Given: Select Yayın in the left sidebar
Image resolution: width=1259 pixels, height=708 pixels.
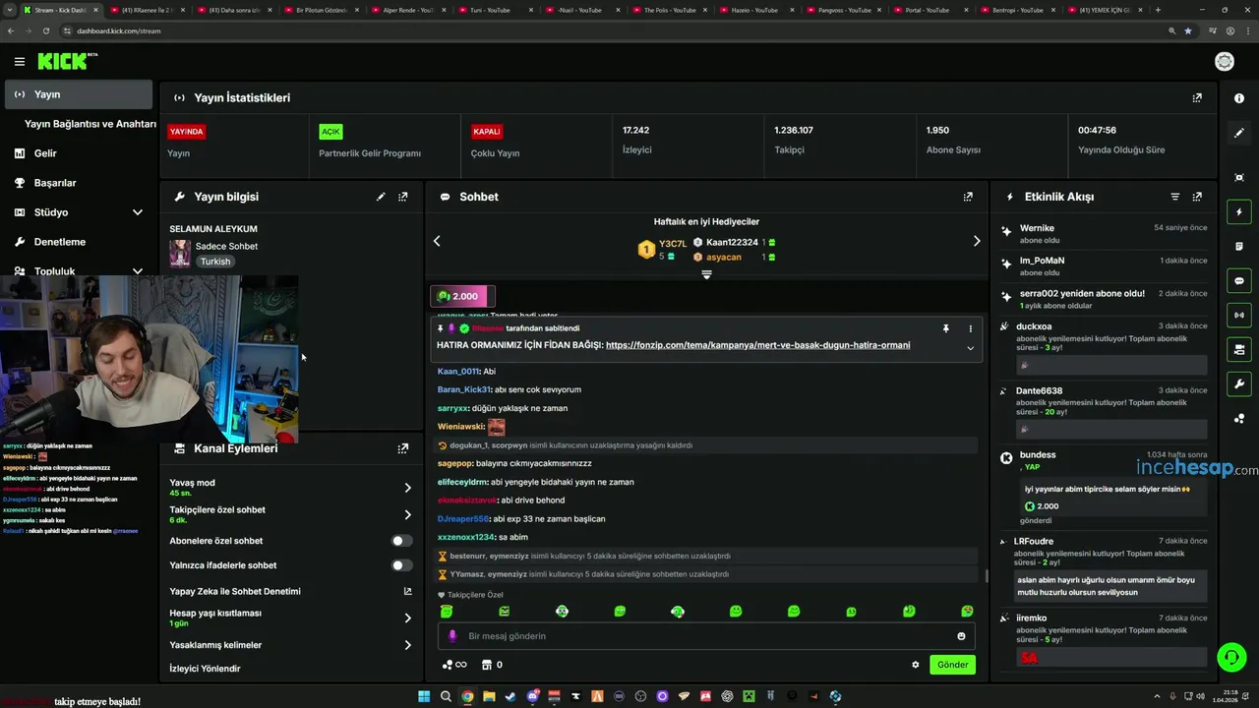Looking at the screenshot, I should coord(79,94).
